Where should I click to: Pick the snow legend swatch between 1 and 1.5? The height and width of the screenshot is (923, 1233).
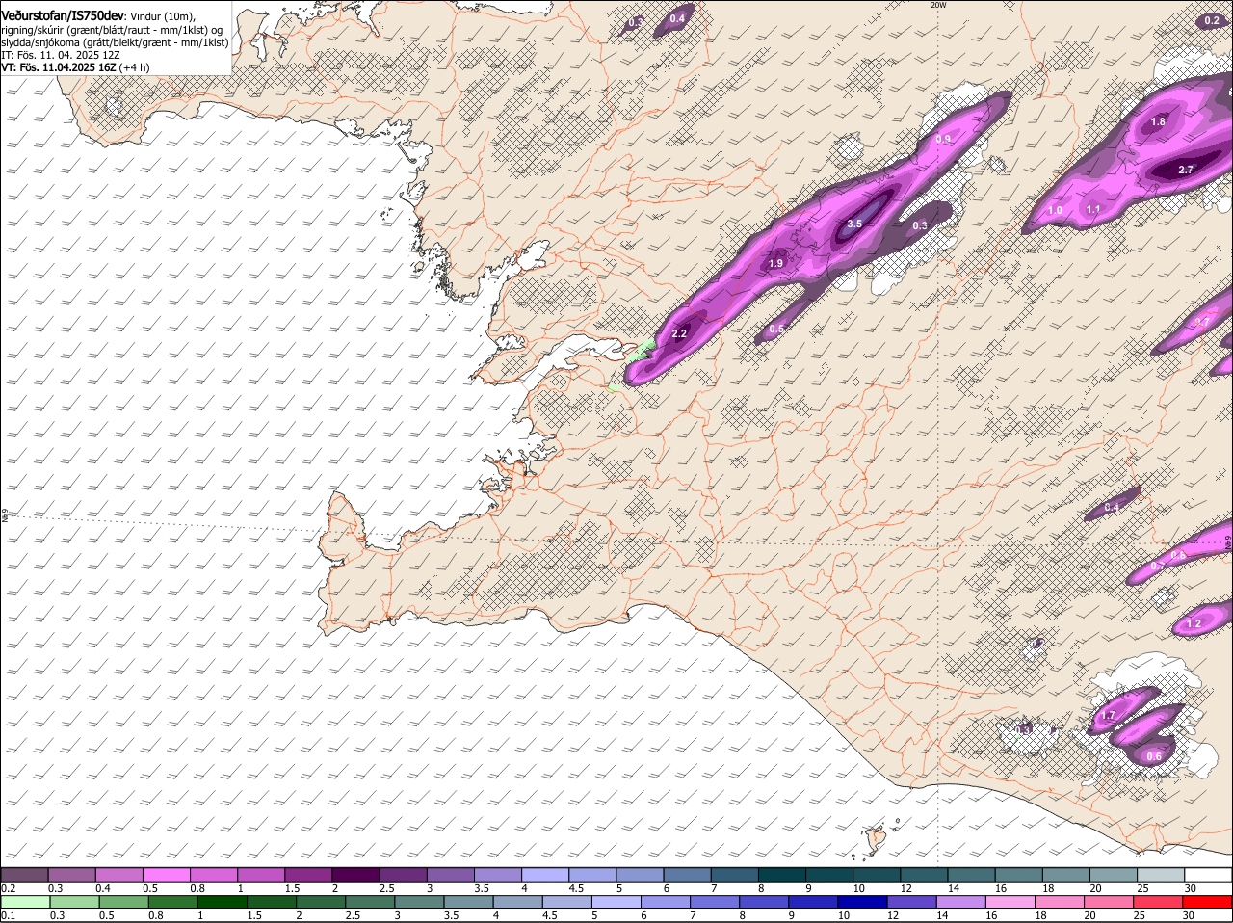pyautogui.click(x=262, y=874)
